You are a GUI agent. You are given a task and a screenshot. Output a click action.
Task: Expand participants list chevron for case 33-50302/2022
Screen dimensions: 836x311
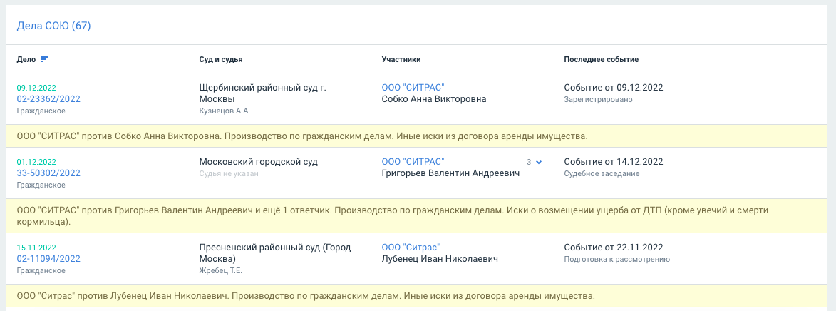pyautogui.click(x=539, y=162)
